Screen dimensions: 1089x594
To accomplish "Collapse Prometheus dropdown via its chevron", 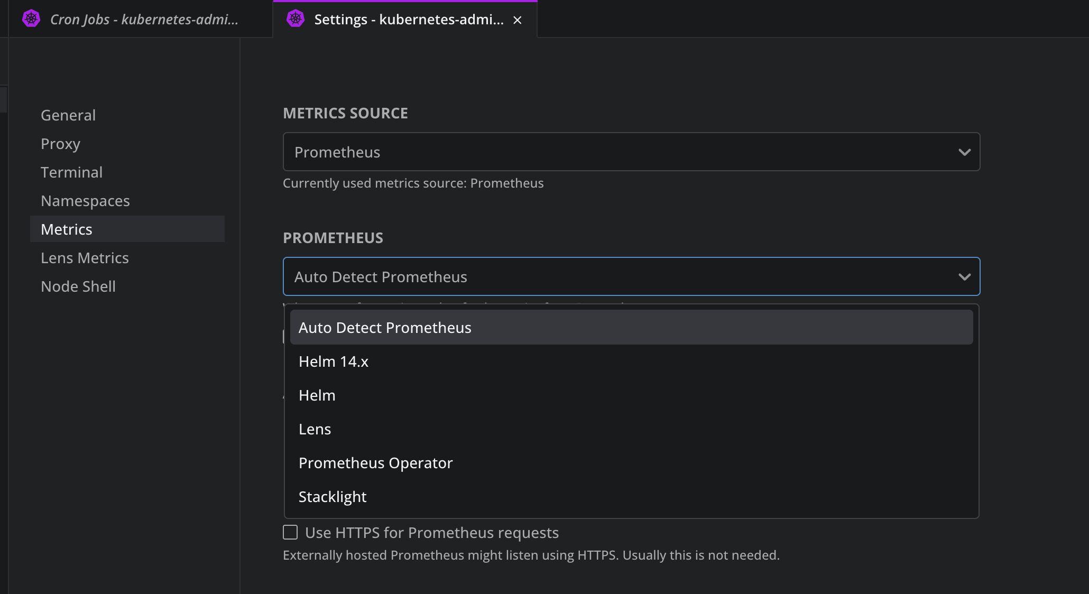I will pos(964,277).
